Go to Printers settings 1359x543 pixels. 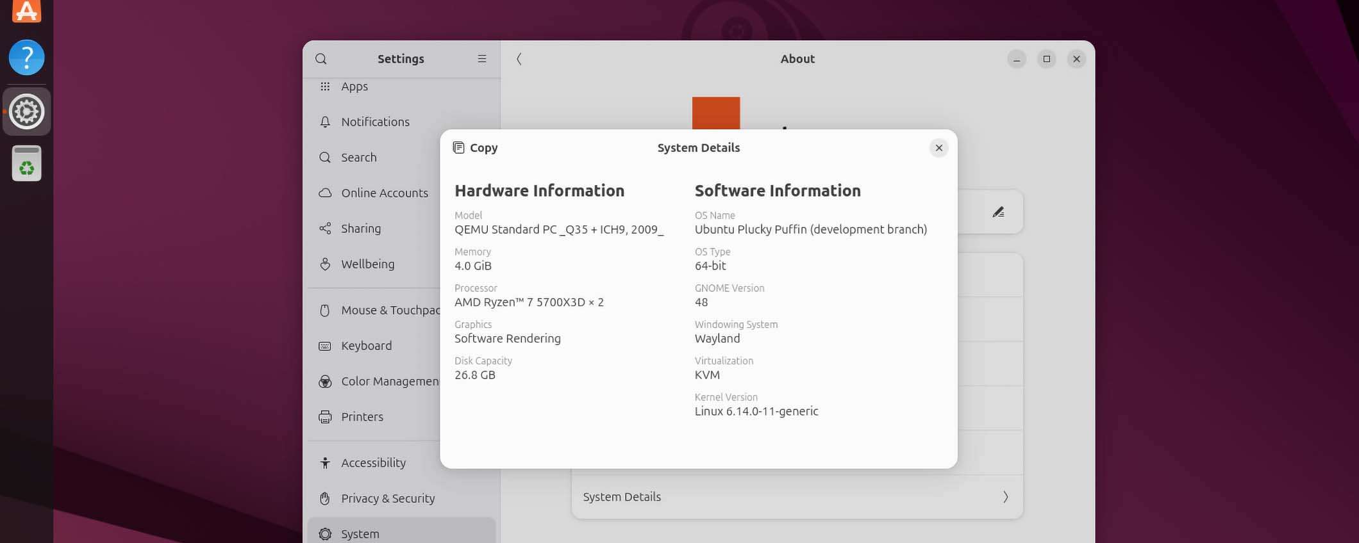point(401,417)
